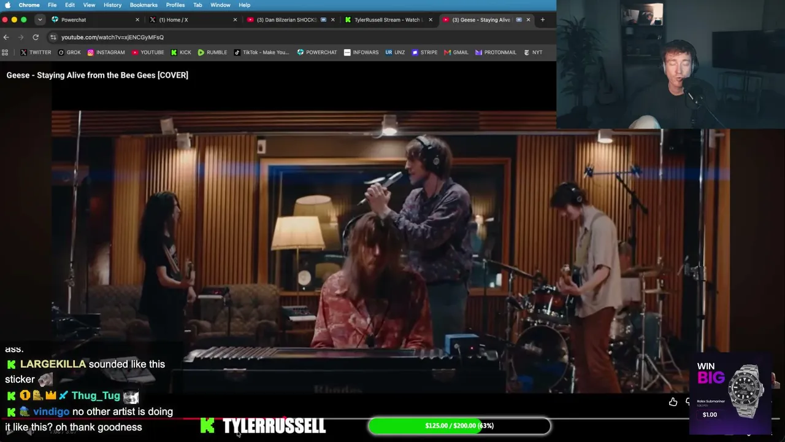Open the INSTAGRAM bookmark
The width and height of the screenshot is (785, 442).
tap(106, 52)
